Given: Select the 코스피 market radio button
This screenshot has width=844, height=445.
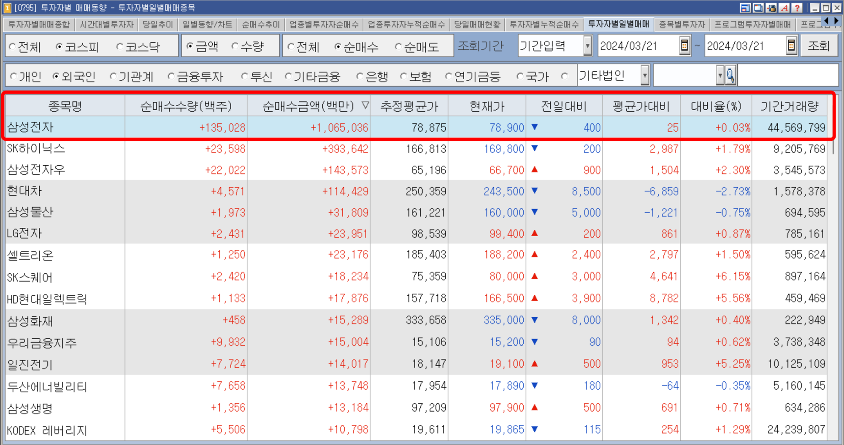Looking at the screenshot, I should click(59, 46).
